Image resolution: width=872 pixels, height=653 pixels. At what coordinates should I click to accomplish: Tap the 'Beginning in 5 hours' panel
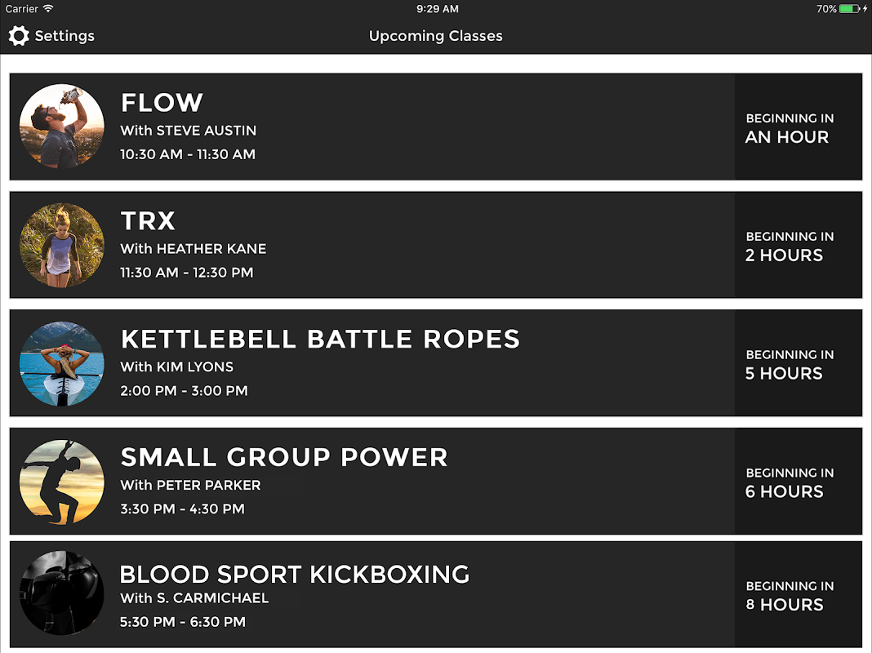[798, 364]
